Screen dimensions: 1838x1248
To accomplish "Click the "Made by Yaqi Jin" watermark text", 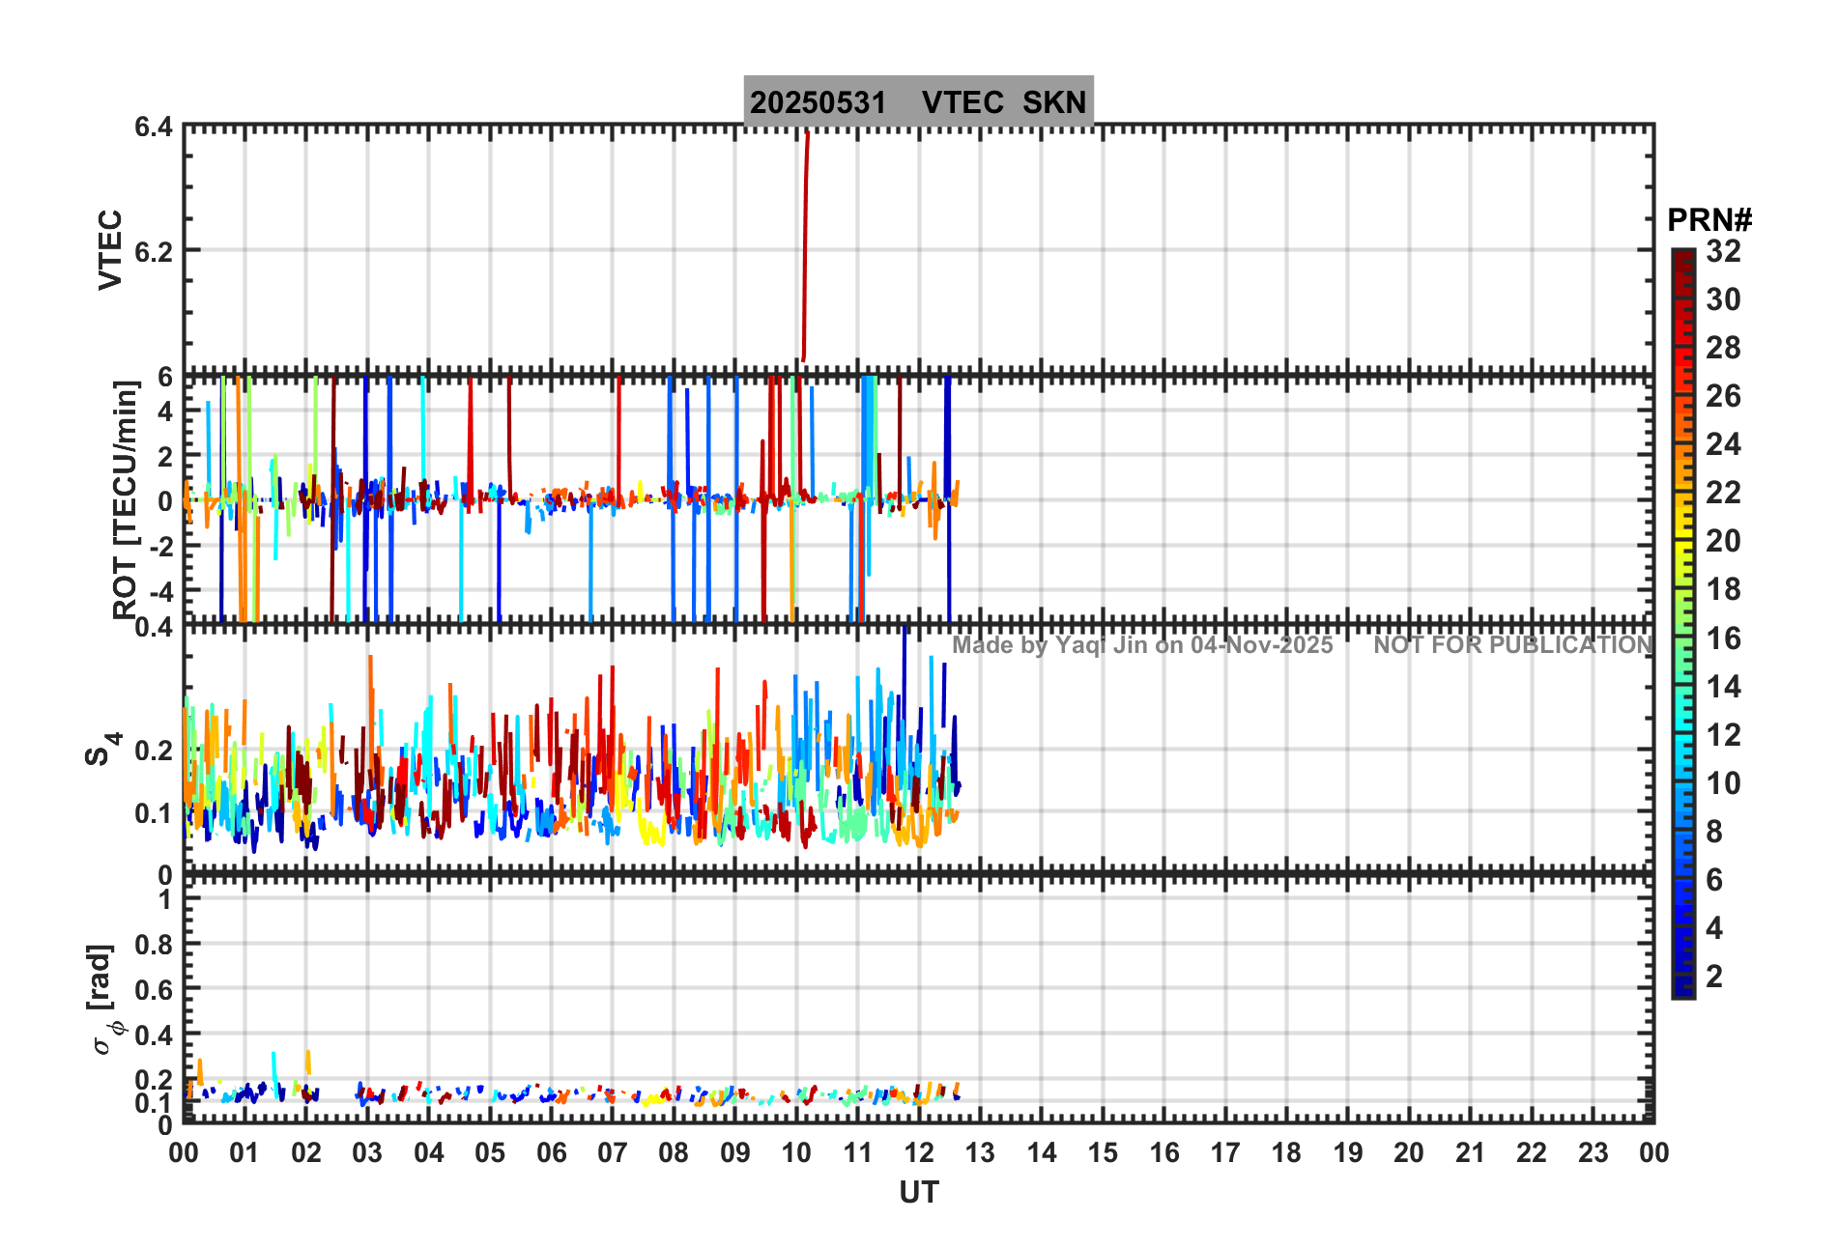I will pyautogui.click(x=1142, y=645).
